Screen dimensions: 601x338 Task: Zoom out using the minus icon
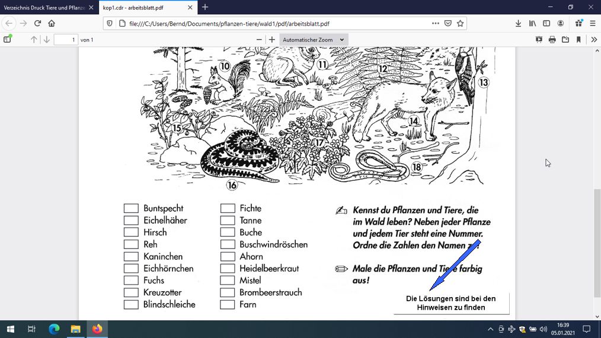click(259, 40)
